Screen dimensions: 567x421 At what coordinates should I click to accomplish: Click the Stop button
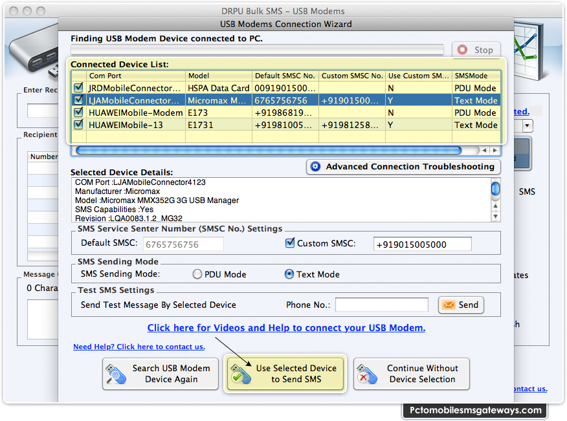(x=476, y=50)
